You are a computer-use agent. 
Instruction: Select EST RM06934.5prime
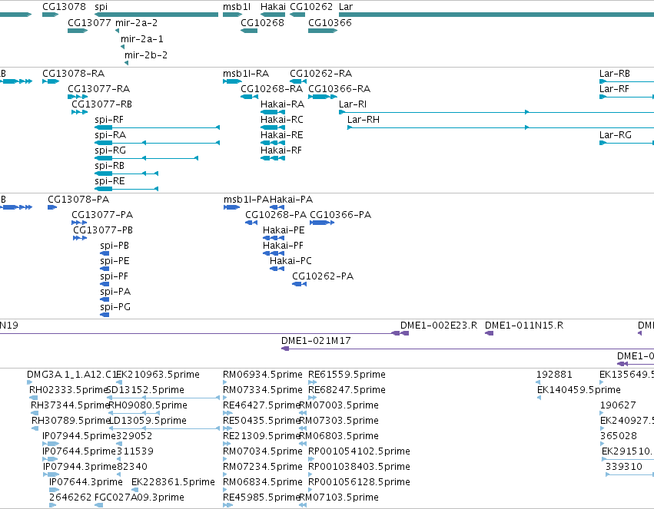point(263,375)
